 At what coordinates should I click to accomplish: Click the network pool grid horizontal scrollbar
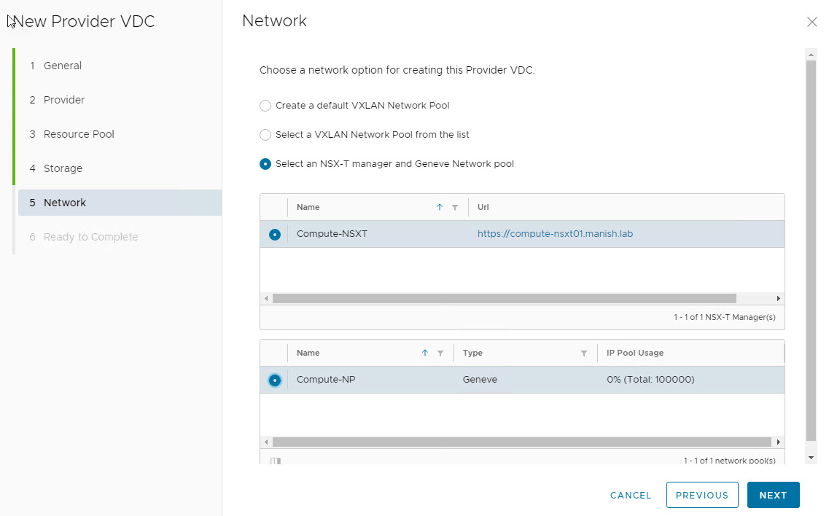[521, 442]
